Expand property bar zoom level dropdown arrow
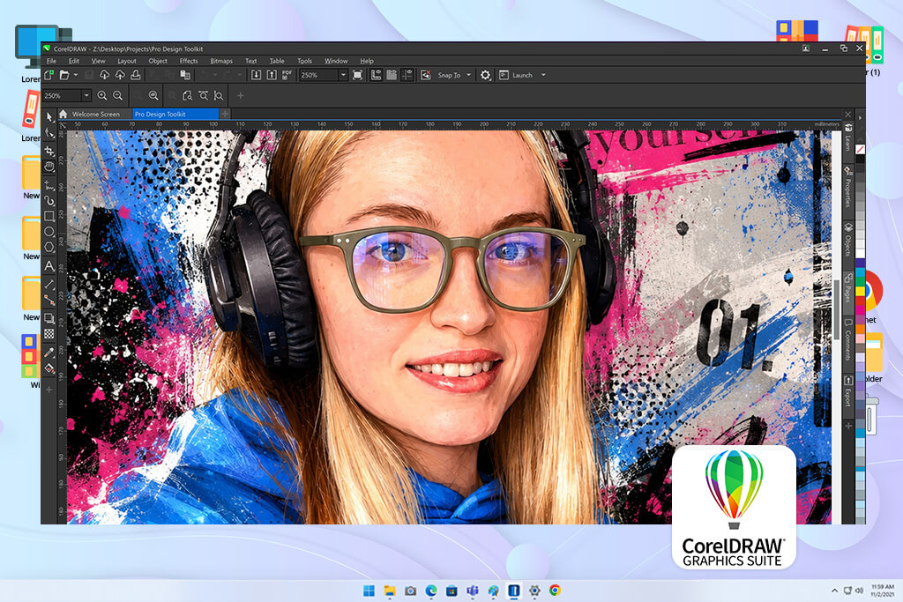903x602 pixels. (86, 95)
